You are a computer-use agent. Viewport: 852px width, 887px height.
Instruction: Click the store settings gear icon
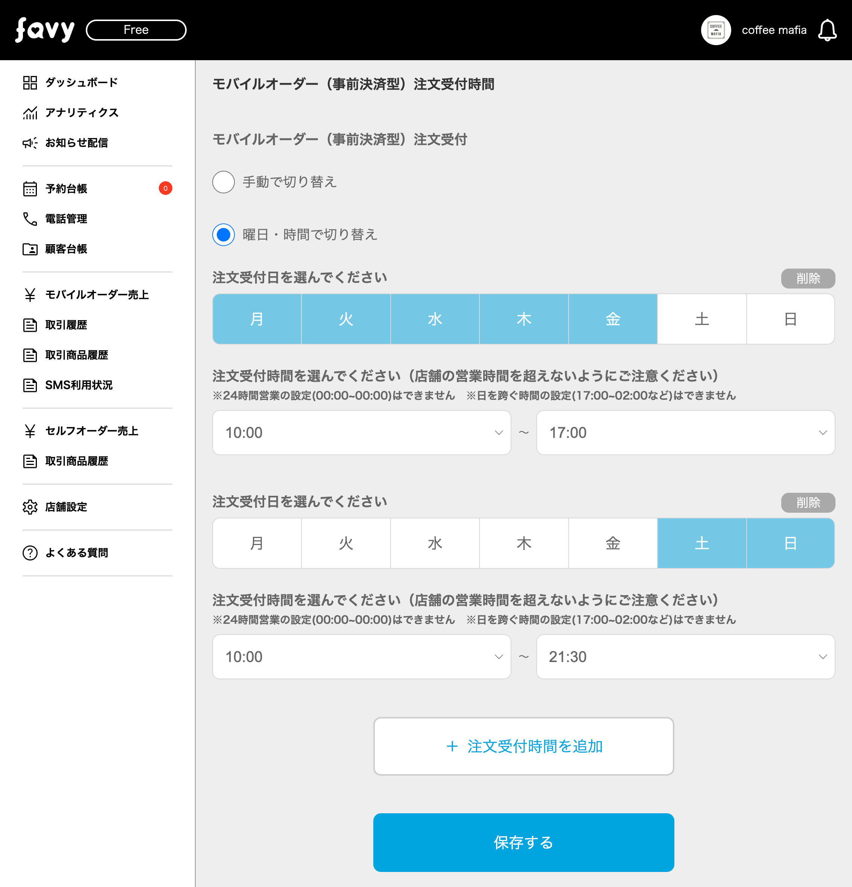coord(30,507)
